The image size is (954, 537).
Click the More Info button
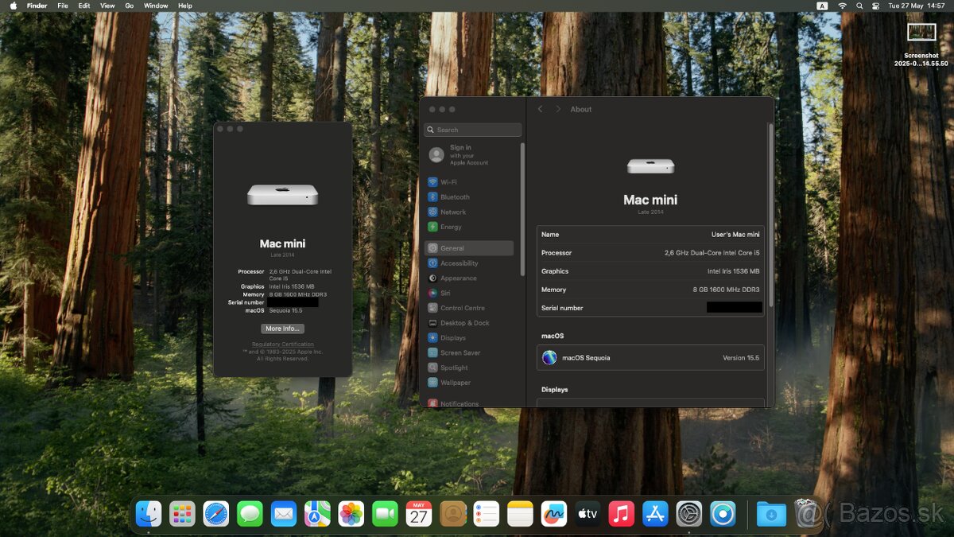(x=282, y=328)
